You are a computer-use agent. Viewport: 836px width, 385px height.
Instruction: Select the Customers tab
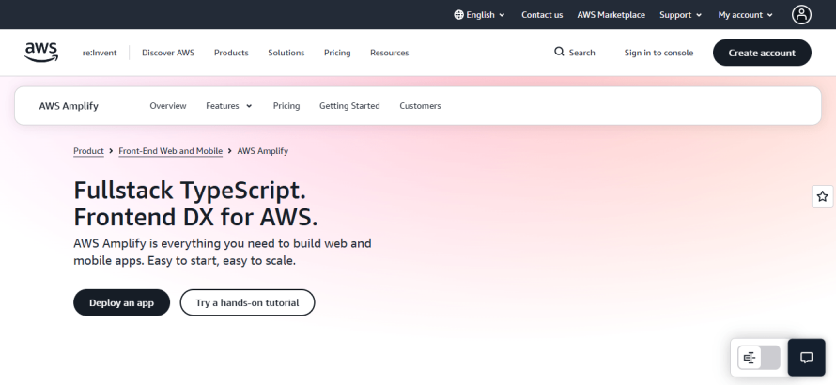(420, 106)
